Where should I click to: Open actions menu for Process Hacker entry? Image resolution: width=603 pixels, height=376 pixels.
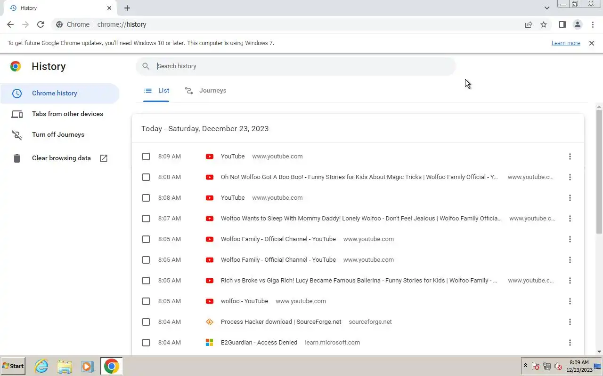click(570, 322)
